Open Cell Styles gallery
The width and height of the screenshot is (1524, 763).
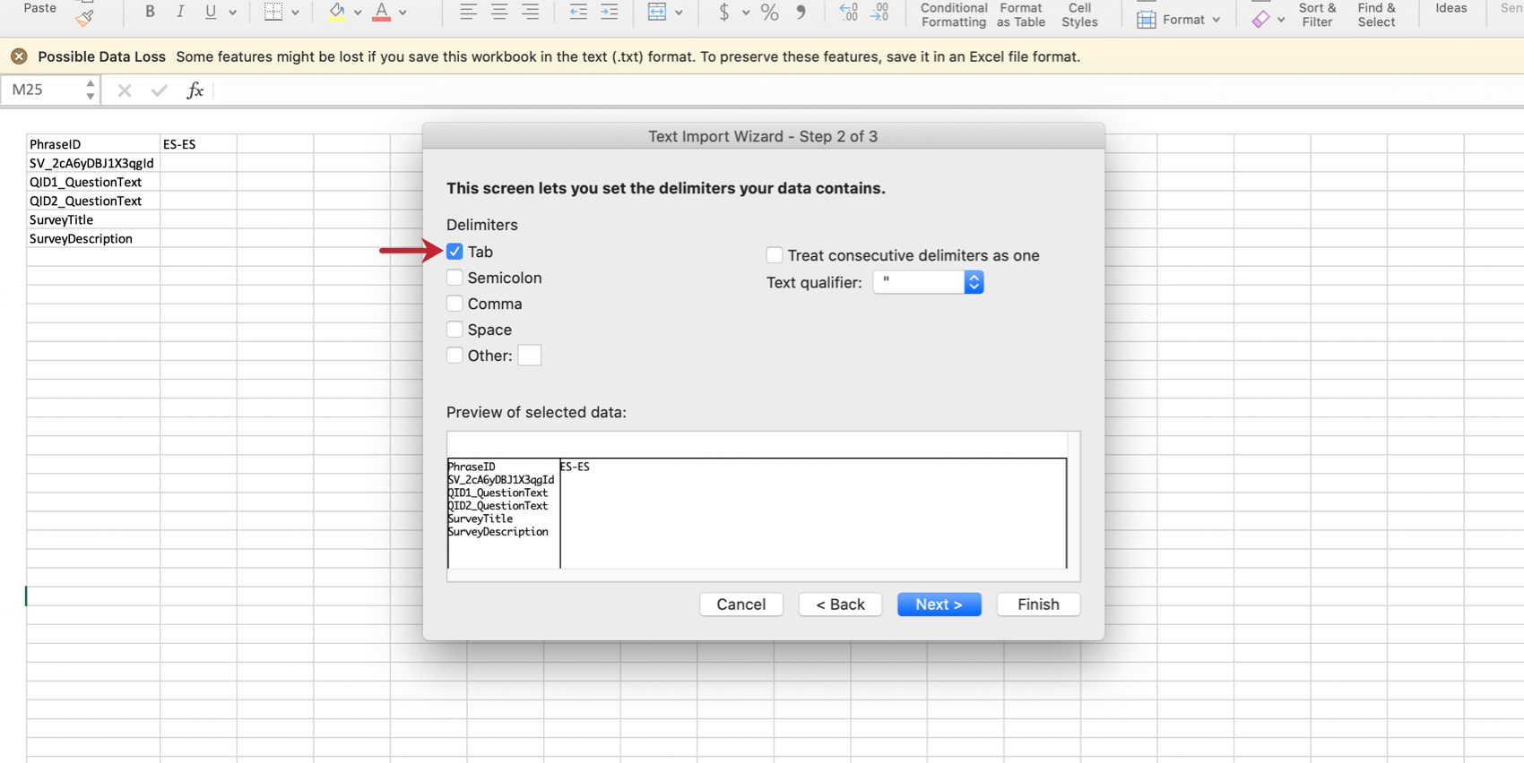(x=1079, y=14)
